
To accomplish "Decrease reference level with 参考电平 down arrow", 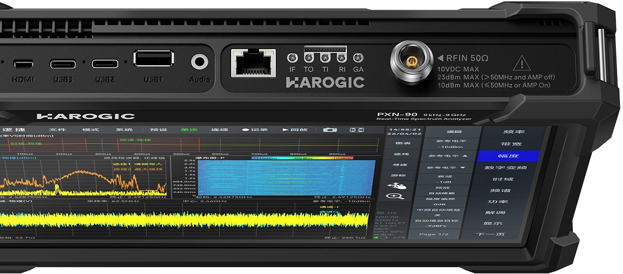I will (x=444, y=167).
